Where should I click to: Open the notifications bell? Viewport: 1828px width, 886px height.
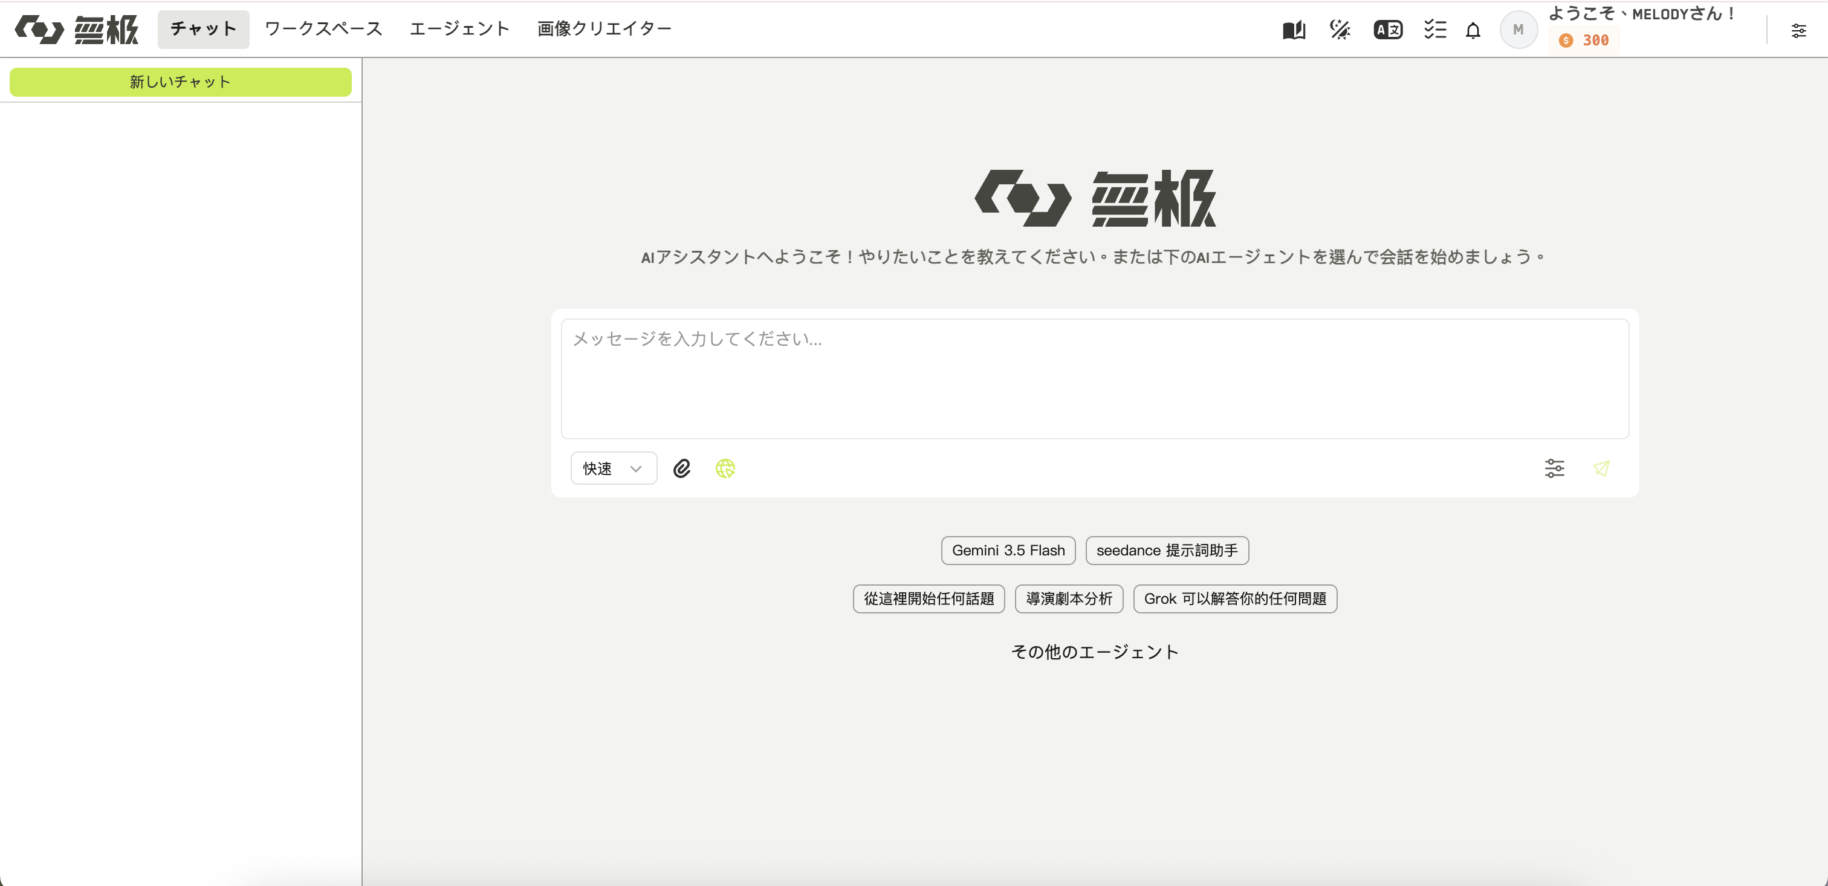pos(1473,30)
